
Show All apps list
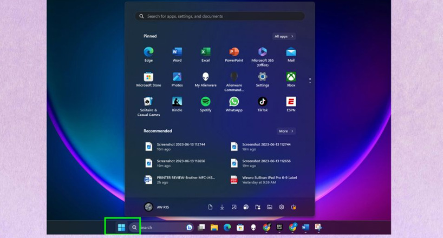(x=284, y=36)
